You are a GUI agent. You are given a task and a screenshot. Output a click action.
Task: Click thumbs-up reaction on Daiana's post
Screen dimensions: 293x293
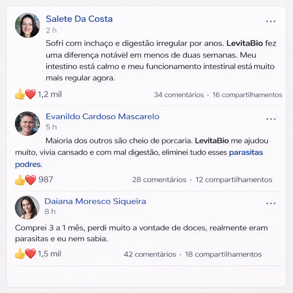tap(20, 254)
